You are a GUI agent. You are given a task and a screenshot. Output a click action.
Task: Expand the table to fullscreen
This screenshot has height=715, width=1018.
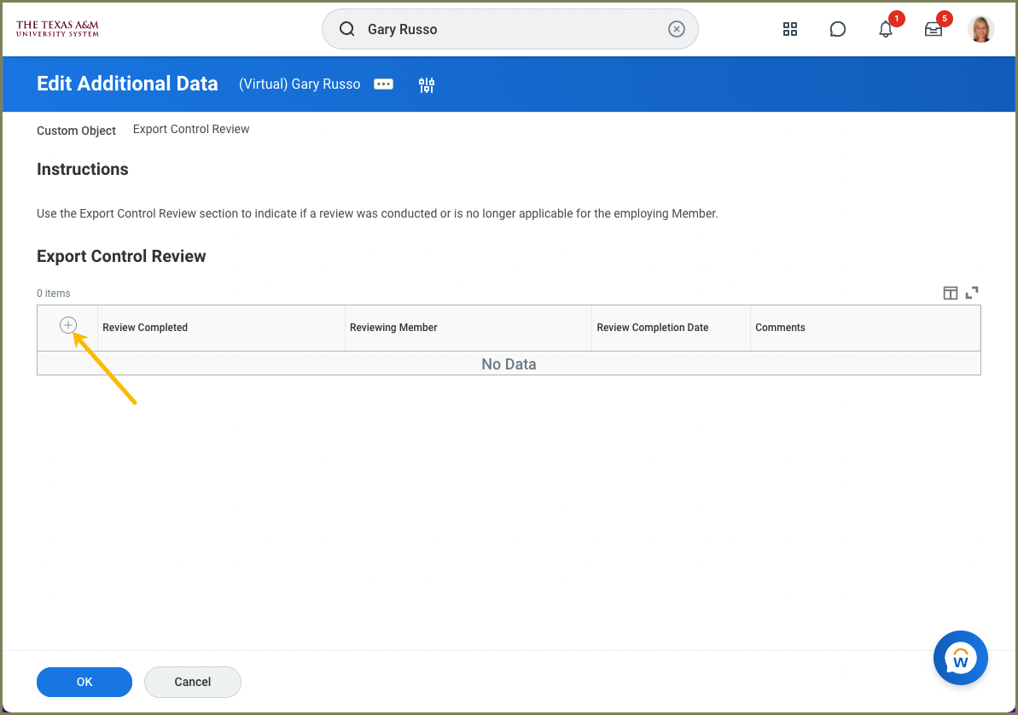pyautogui.click(x=972, y=293)
